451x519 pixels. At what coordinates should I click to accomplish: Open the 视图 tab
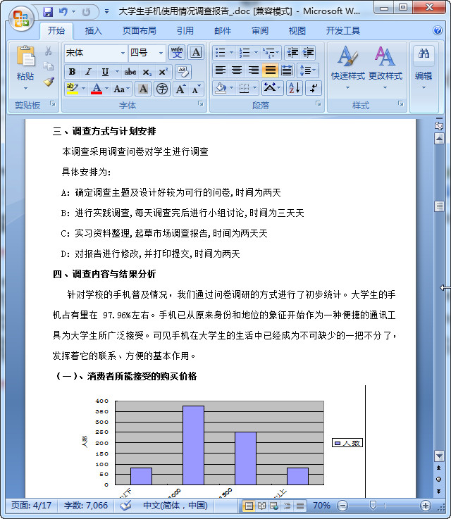(x=297, y=31)
